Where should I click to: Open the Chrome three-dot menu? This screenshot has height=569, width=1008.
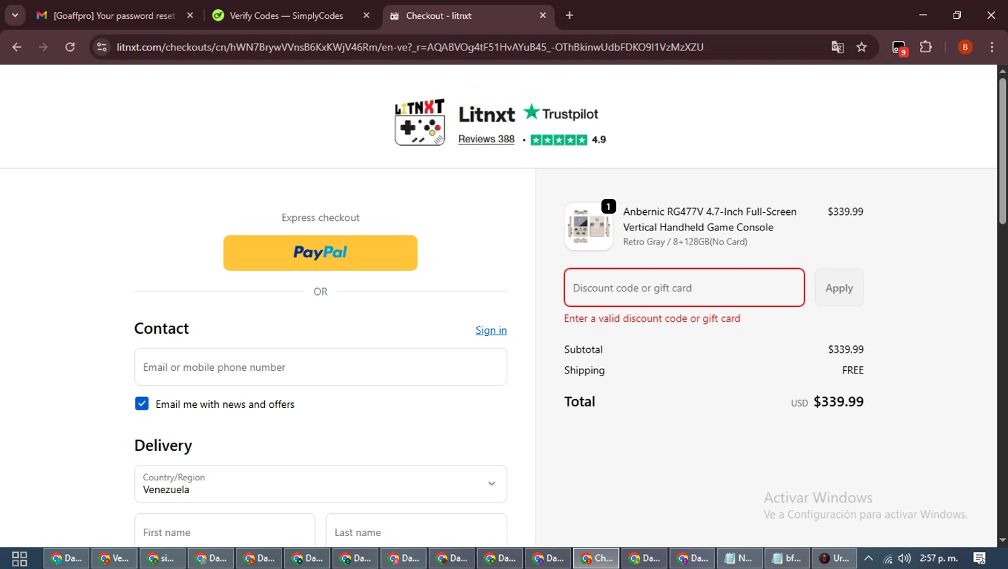pos(992,47)
